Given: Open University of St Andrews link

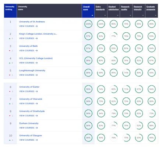Looking at the screenshot, I should point(32,22).
